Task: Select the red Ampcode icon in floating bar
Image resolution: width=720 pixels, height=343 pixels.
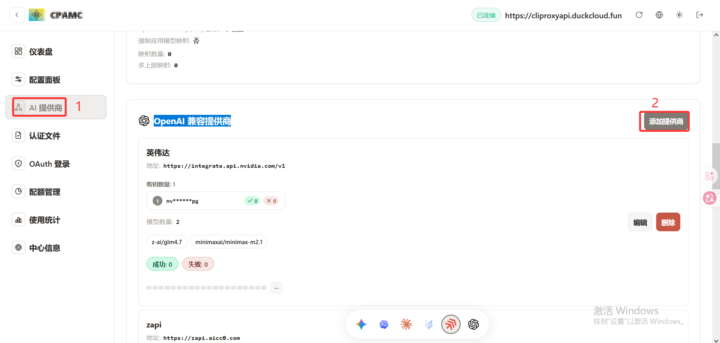Action: (x=451, y=324)
